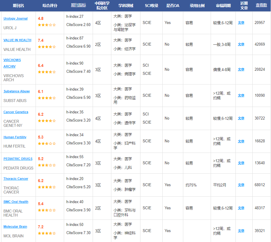
Task: Click the star rating for VALUE IN HEALTH
Action: [x=47, y=47]
